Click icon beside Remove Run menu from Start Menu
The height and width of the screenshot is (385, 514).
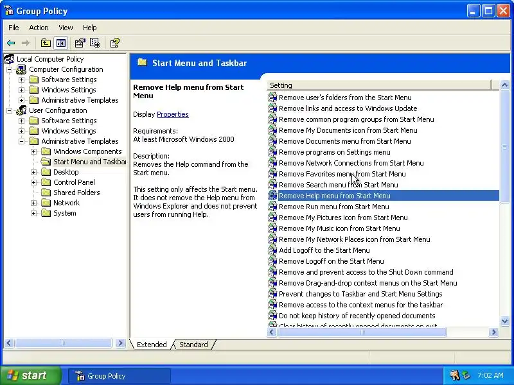coord(272,207)
